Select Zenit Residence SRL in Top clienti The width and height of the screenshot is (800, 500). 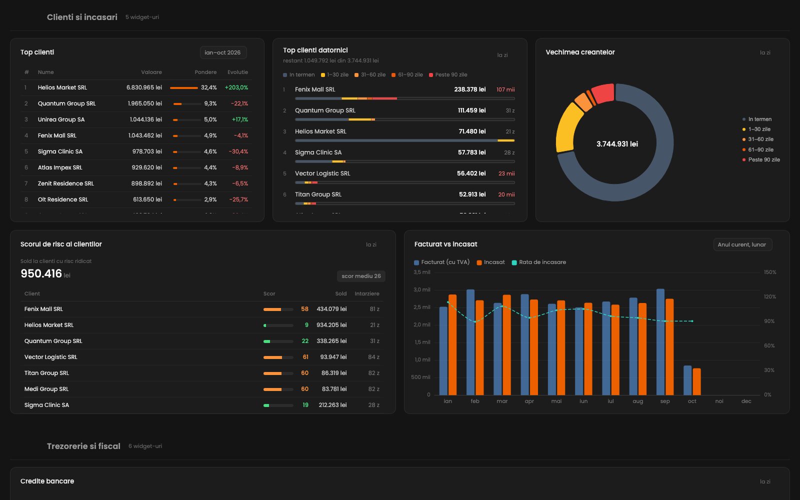point(136,183)
